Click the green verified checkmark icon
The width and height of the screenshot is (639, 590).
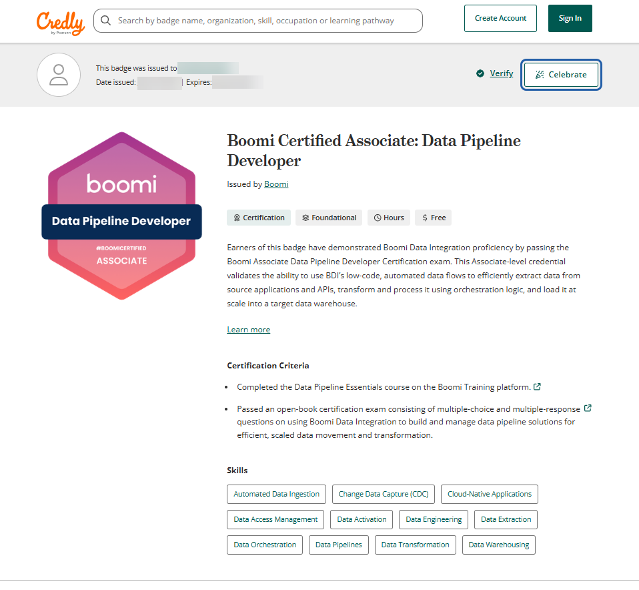click(x=480, y=73)
